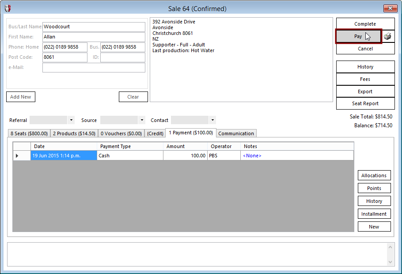Click the Add New button
Image resolution: width=402 pixels, height=274 pixels.
point(20,97)
